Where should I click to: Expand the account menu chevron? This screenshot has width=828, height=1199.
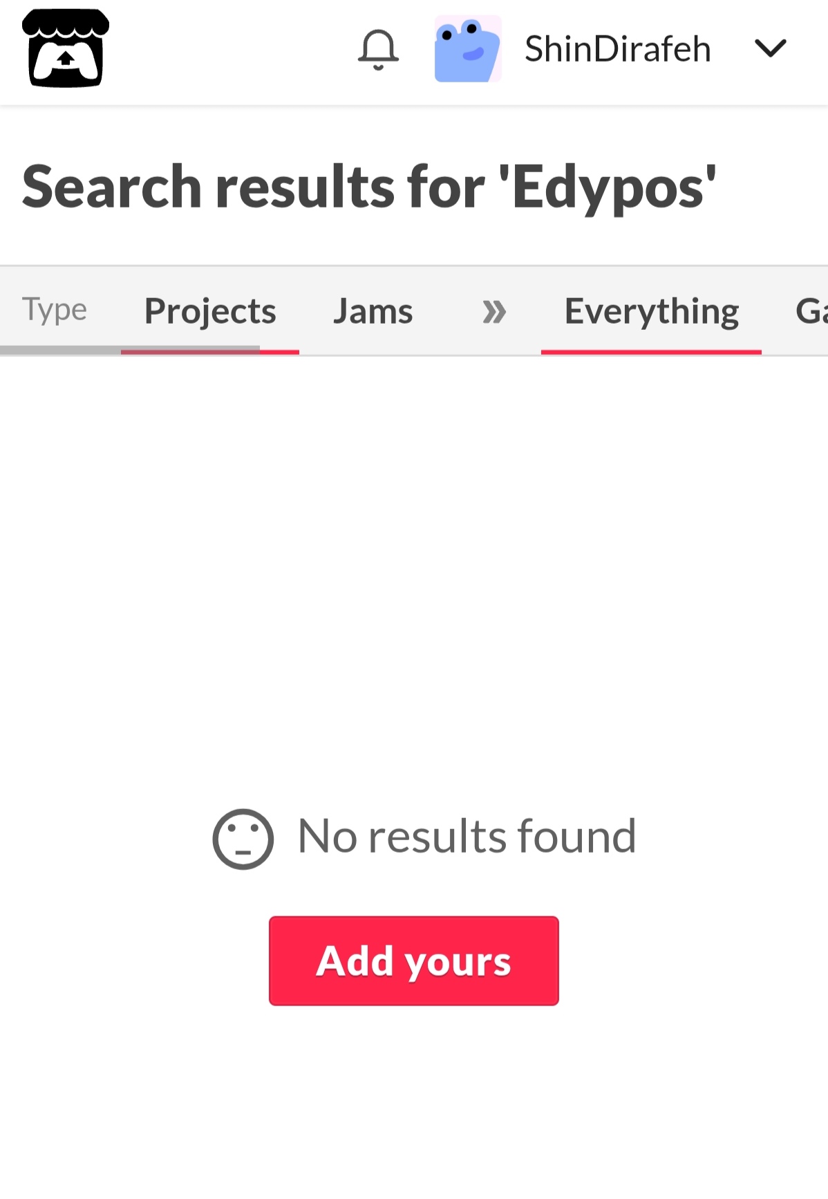771,48
